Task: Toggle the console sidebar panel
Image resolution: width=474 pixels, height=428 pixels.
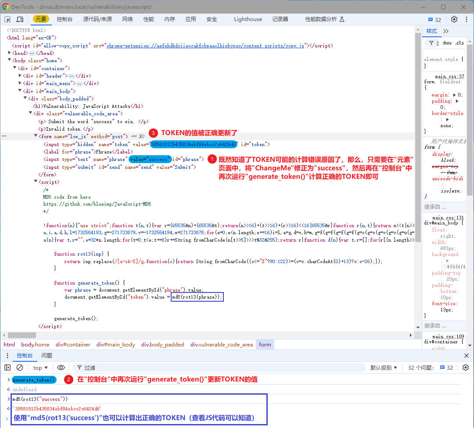Action: click(x=7, y=367)
